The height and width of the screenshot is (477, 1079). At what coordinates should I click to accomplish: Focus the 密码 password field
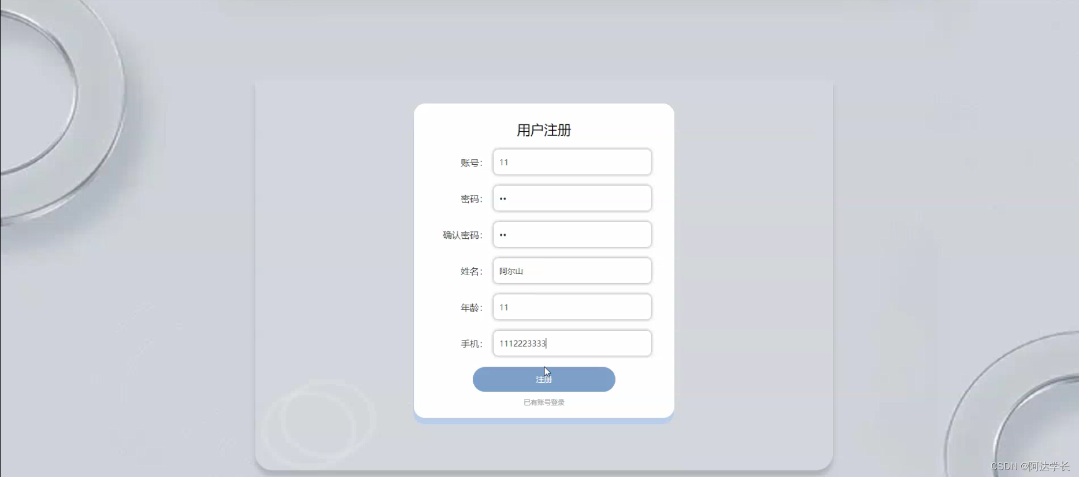[x=572, y=198]
